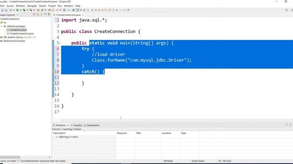
Task: Close the Problems tab
Action: point(68,125)
